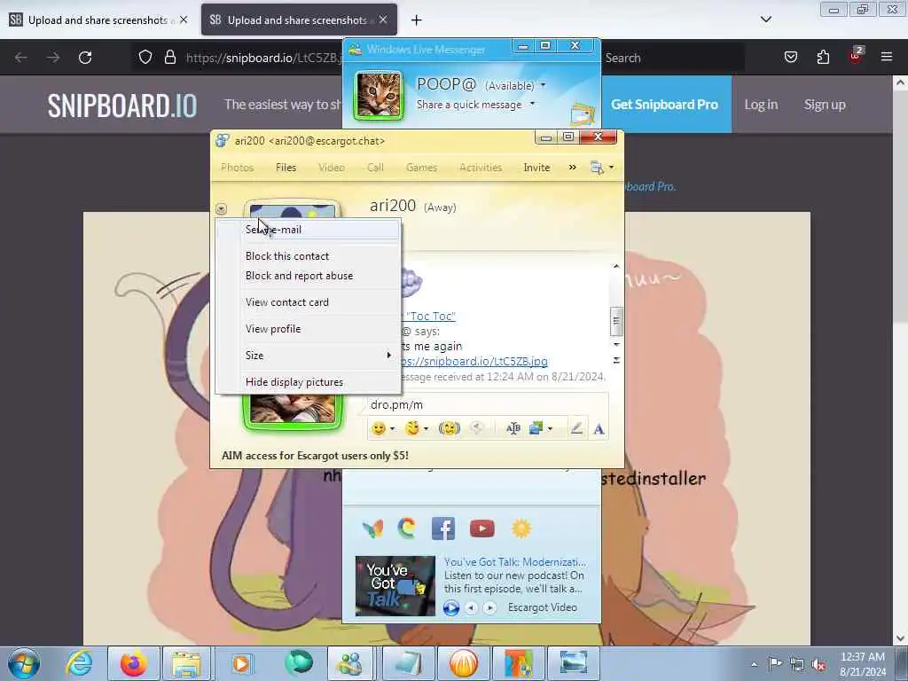The image size is (908, 681).
Task: Open the You've Got Talk podcast title
Action: click(x=515, y=561)
